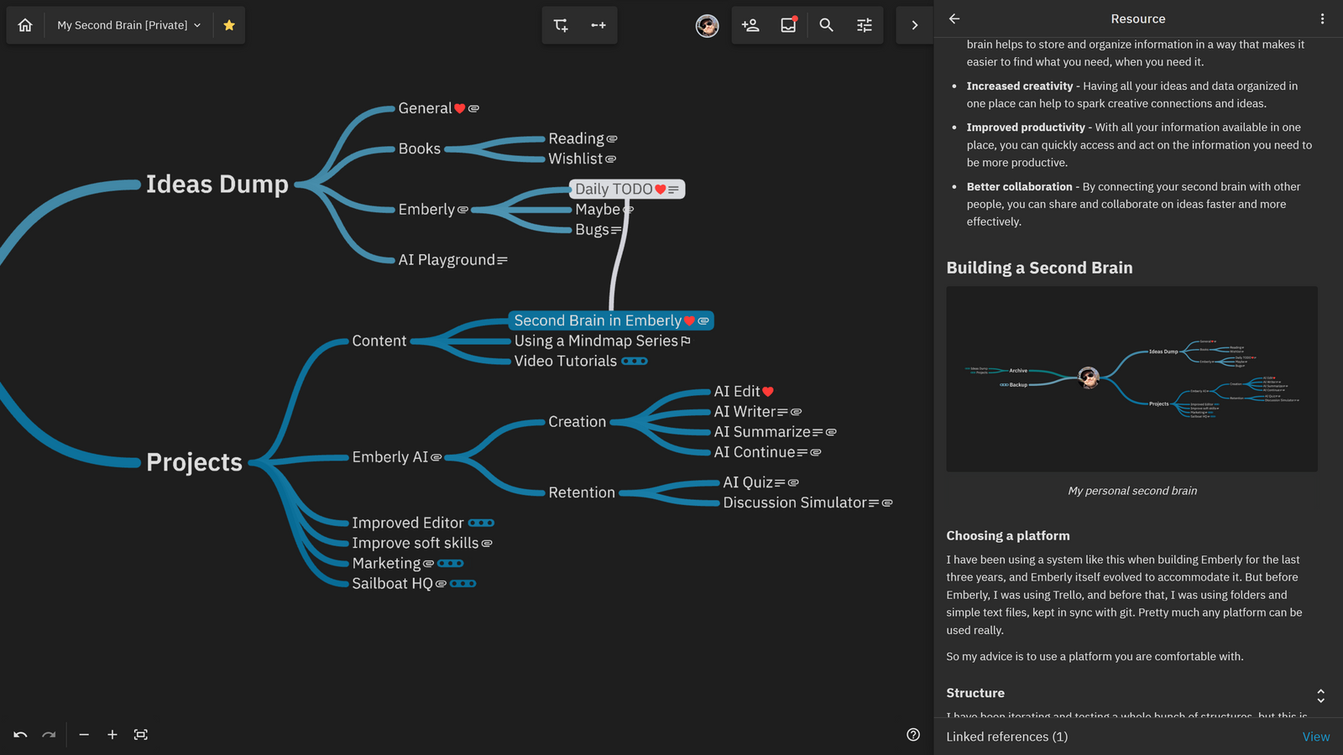Zoom out with the minus button
Viewport: 1343px width, 755px height.
coord(84,735)
